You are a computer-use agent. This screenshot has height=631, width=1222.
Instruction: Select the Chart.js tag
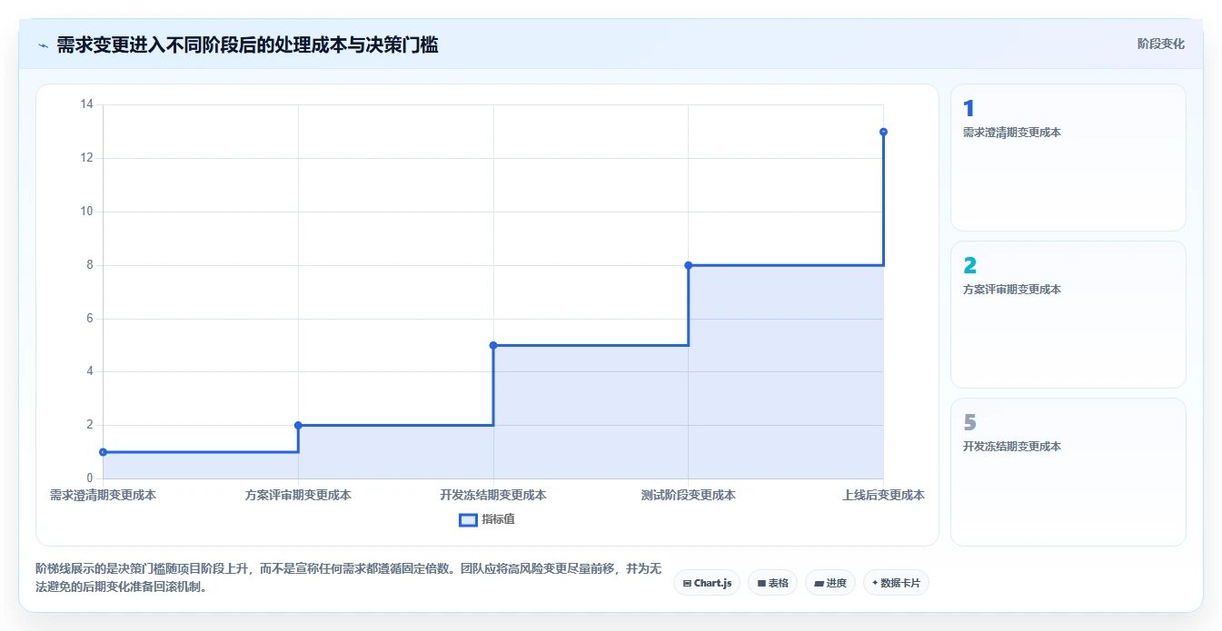(x=707, y=583)
